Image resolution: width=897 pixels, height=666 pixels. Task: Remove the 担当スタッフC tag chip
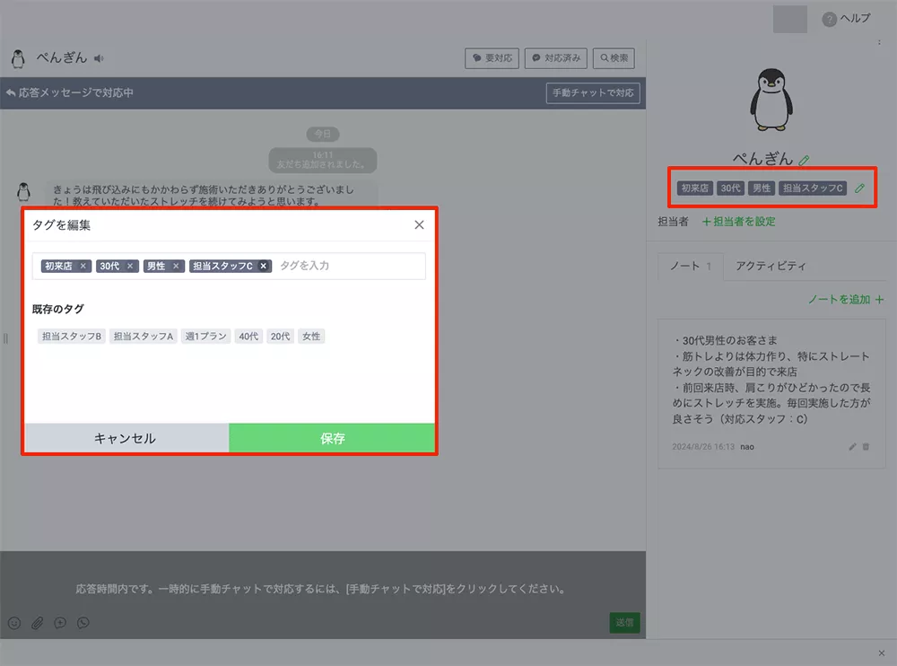click(264, 267)
